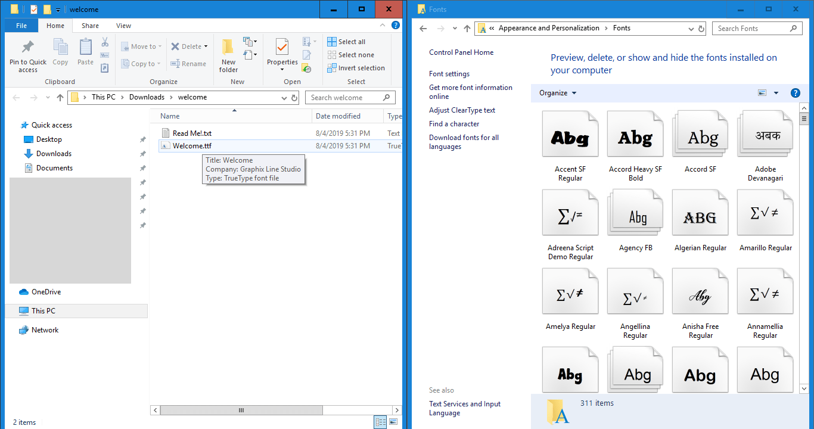Select the Read Me!.txt file

click(192, 133)
